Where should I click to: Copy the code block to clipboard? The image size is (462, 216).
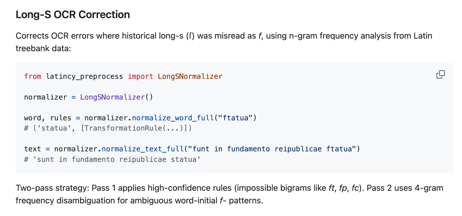tap(440, 75)
